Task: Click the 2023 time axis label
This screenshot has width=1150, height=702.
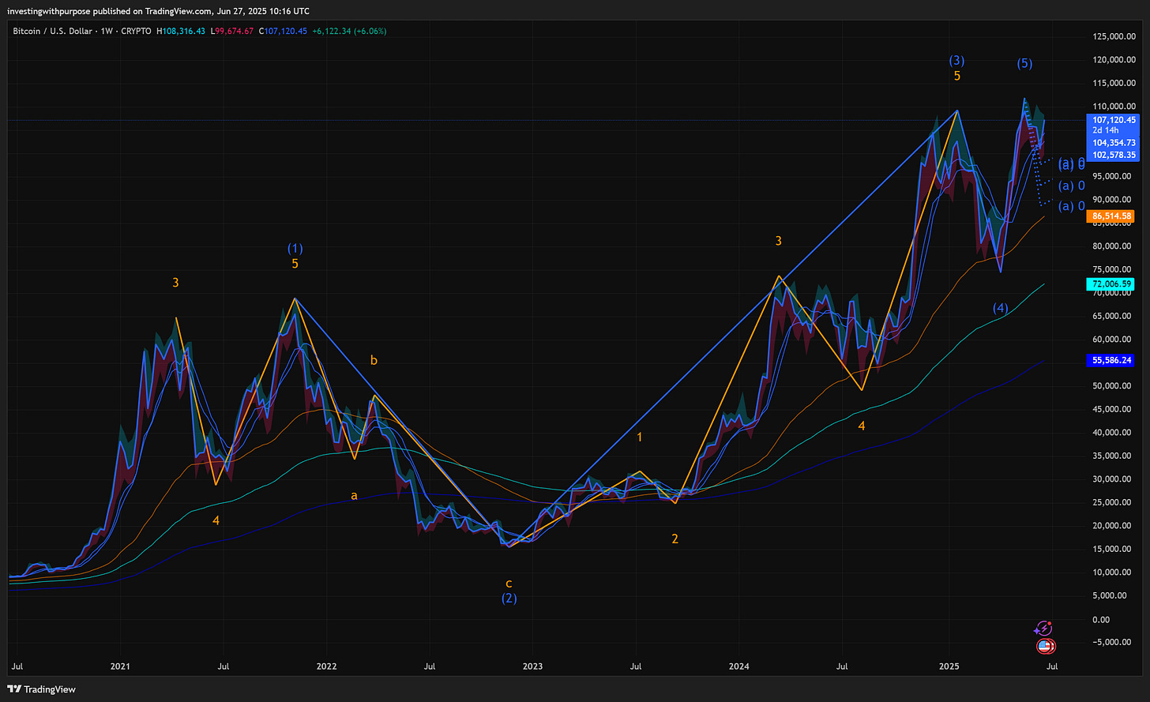Action: (532, 666)
